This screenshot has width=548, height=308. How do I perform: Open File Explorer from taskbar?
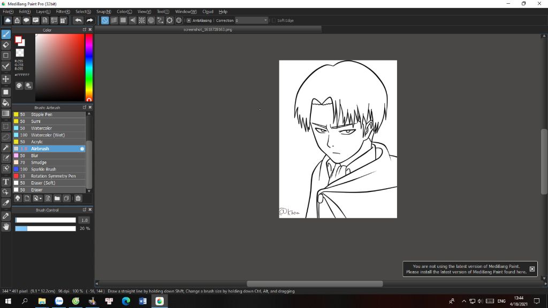point(42,301)
